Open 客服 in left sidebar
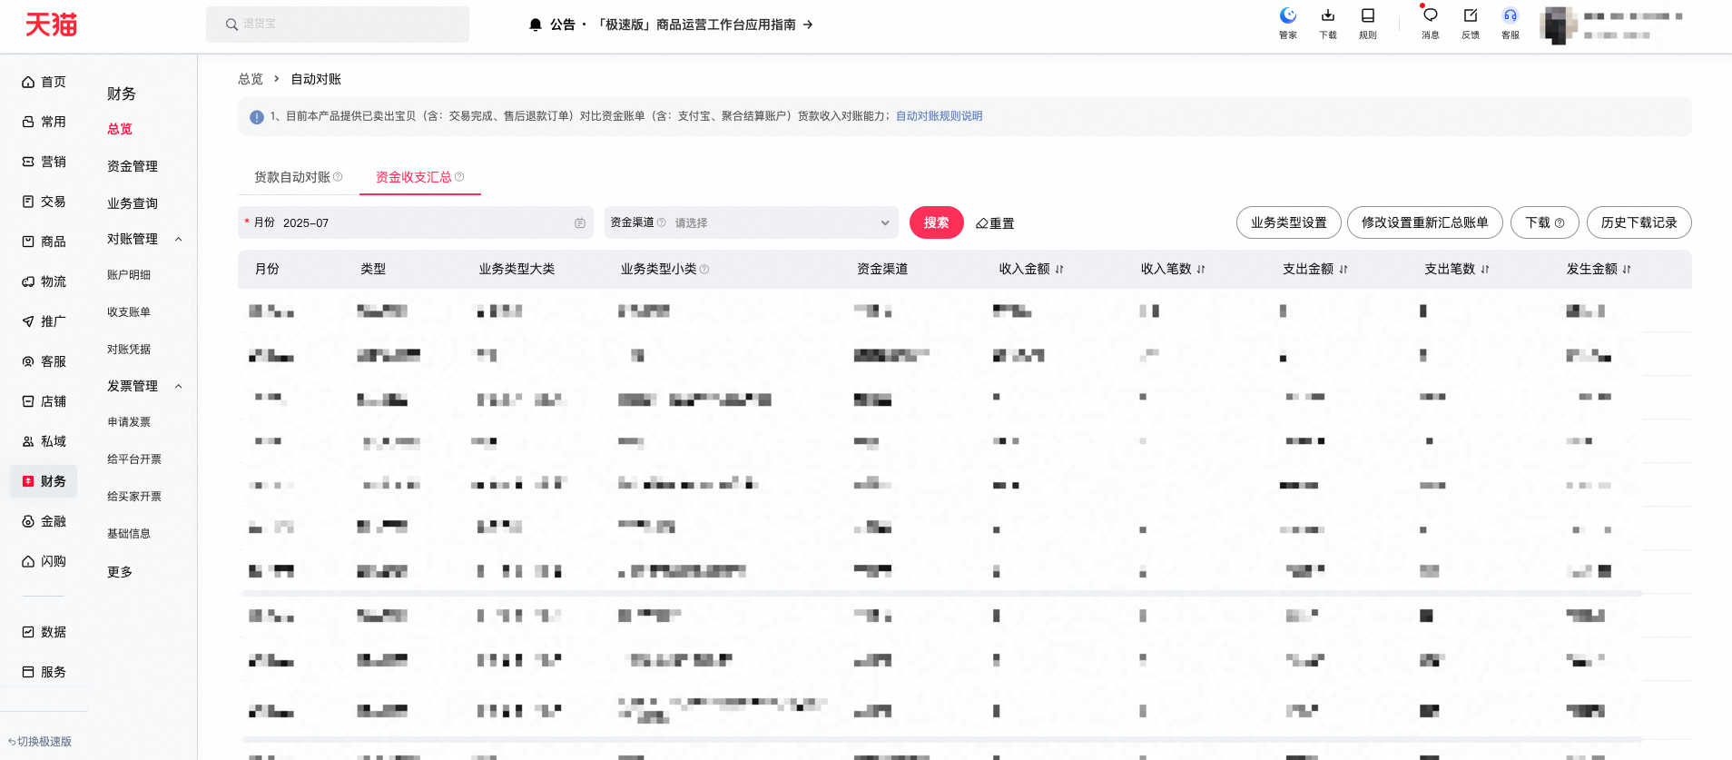 tap(44, 361)
